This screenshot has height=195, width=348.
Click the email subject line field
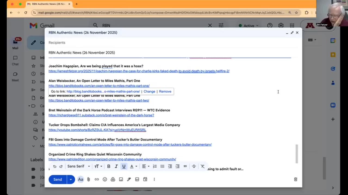[x=173, y=53]
